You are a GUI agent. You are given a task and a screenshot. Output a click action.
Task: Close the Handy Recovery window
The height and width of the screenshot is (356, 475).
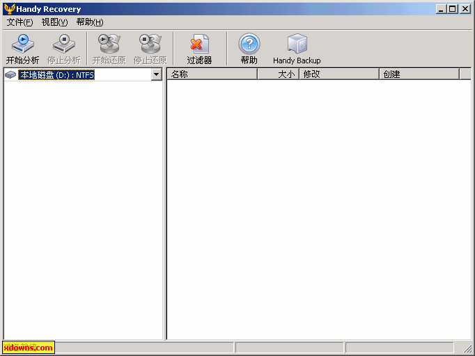pos(465,9)
